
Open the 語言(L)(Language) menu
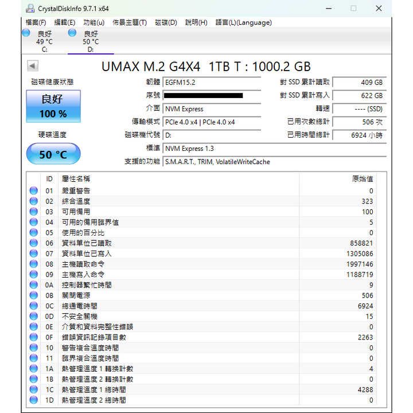point(244,22)
